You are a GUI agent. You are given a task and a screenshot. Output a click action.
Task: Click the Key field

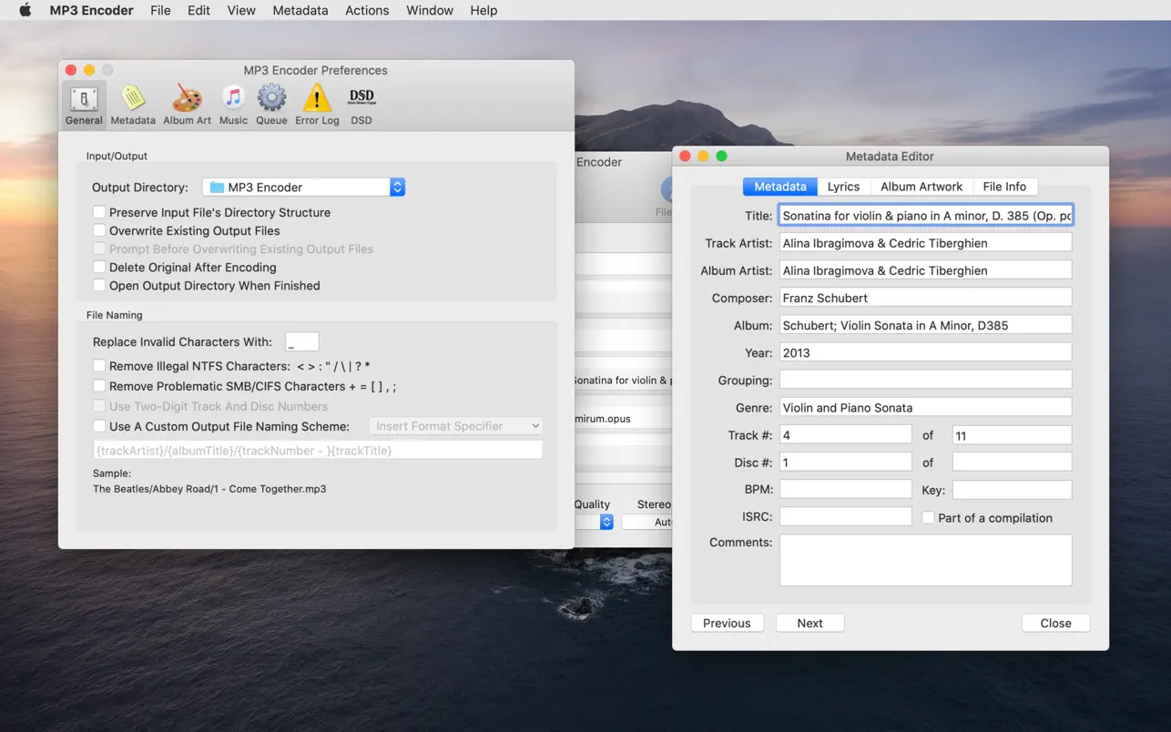tap(1012, 489)
